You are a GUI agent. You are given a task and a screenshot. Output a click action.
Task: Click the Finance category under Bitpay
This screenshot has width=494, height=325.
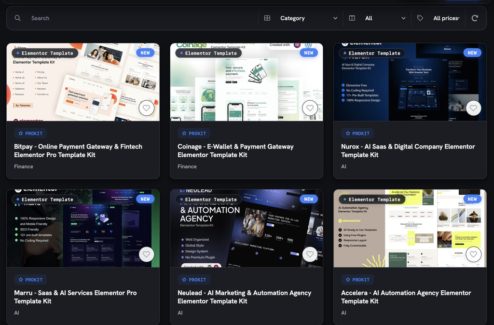click(x=24, y=166)
